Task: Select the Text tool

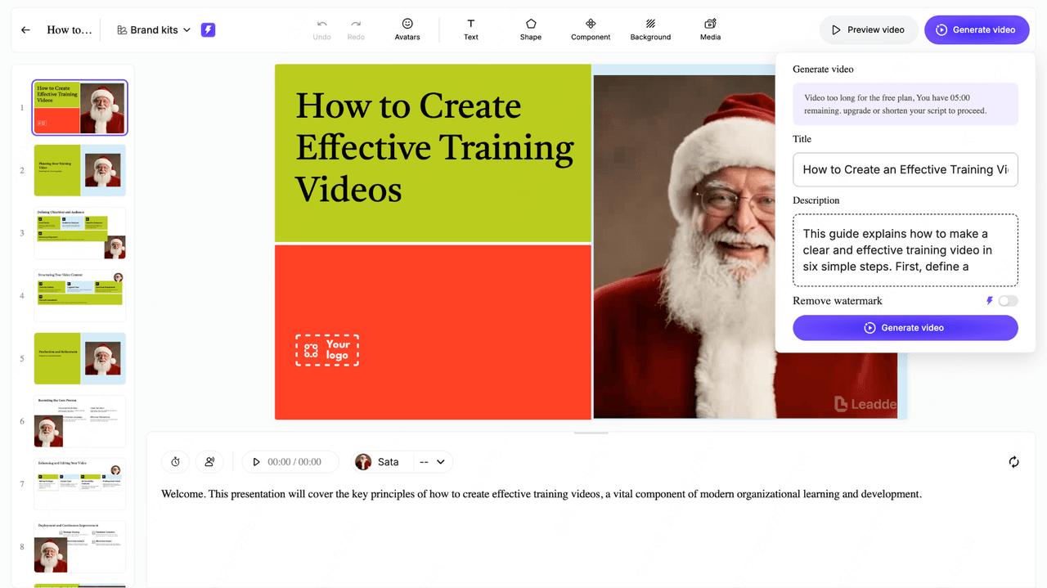Action: [471, 29]
